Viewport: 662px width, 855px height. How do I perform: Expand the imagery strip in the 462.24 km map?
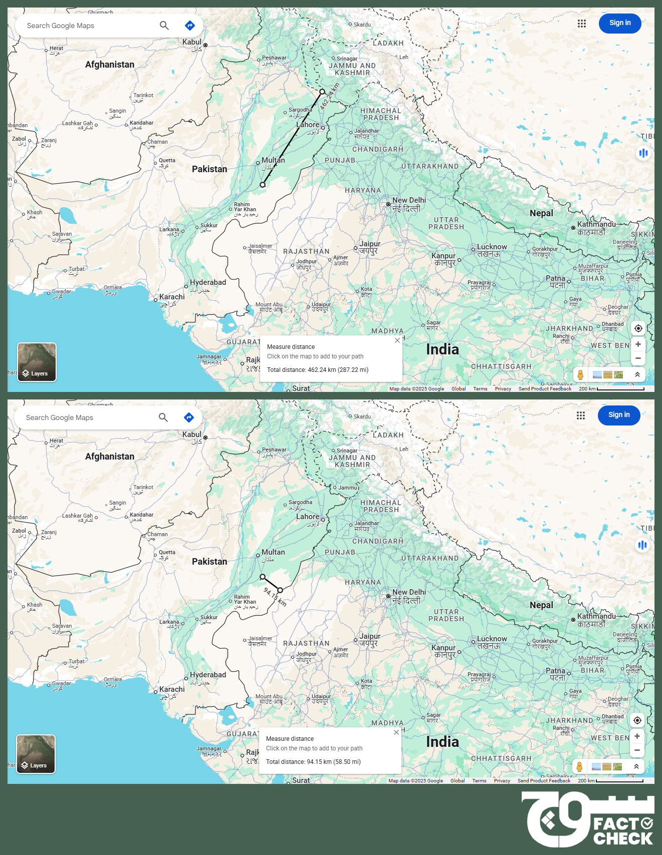click(637, 374)
